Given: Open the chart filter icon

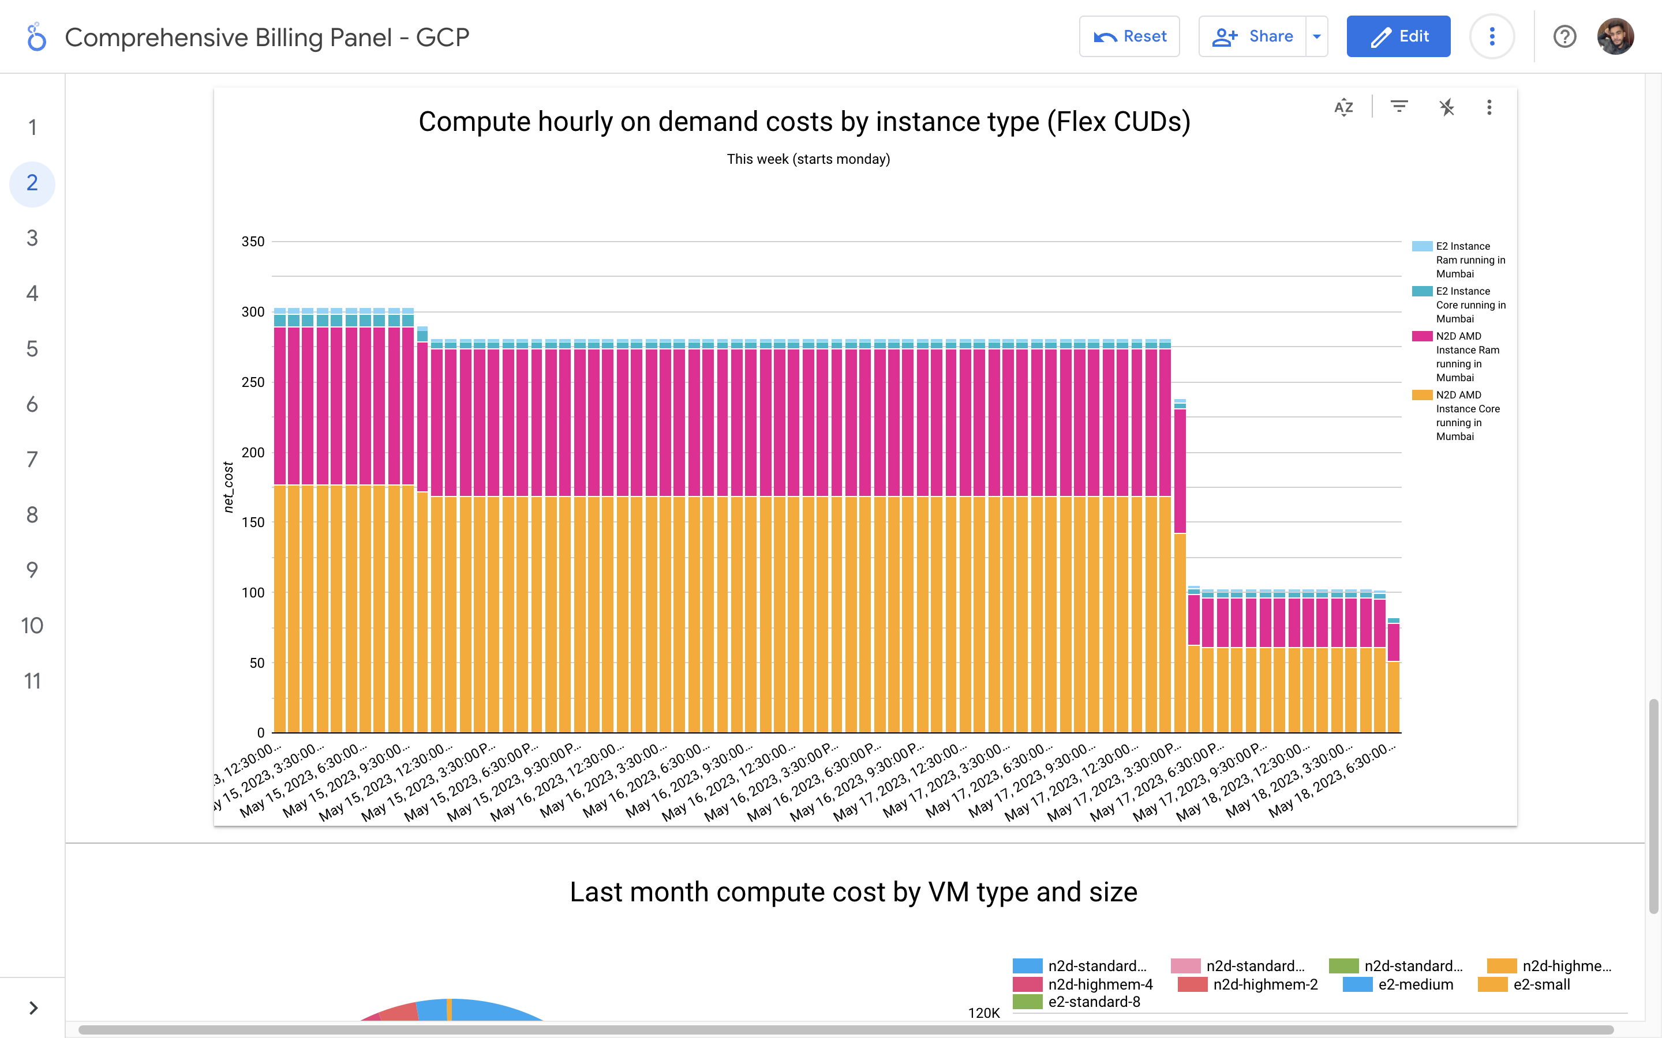Looking at the screenshot, I should [x=1399, y=107].
